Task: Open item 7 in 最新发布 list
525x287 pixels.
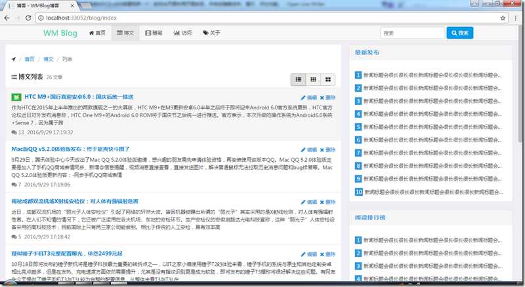Action: 432,153
